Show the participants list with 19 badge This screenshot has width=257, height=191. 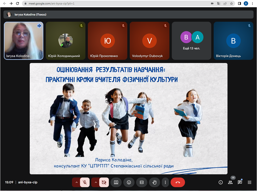click(x=230, y=182)
